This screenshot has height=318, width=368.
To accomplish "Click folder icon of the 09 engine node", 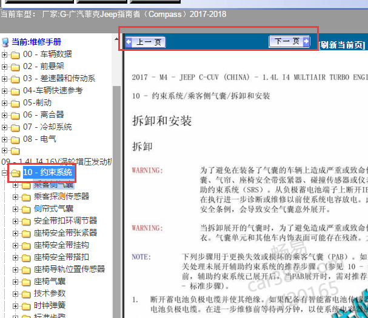I will (15, 151).
